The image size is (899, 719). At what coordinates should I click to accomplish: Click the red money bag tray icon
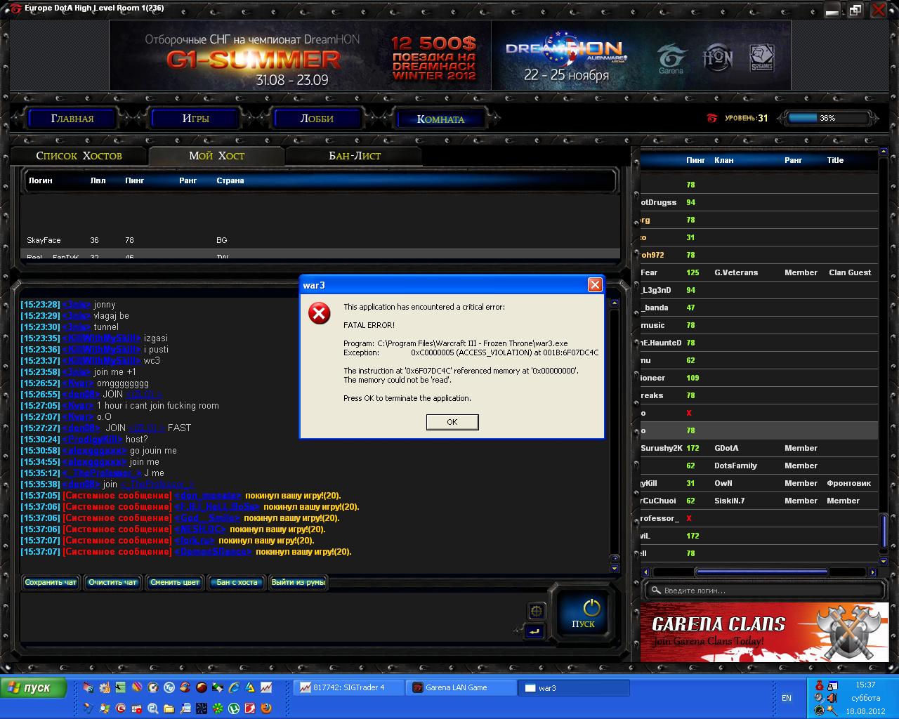pos(819,685)
